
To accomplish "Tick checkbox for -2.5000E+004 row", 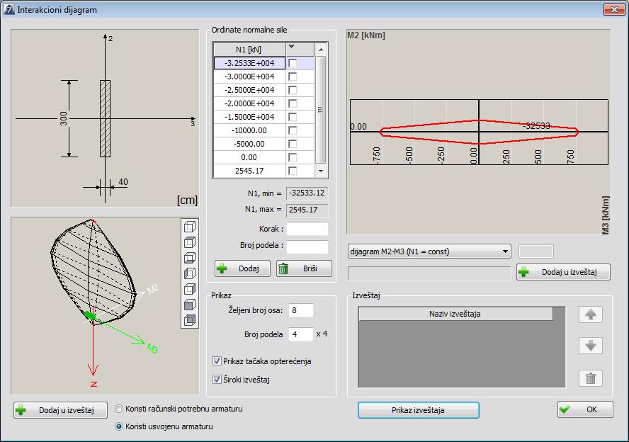I will [x=293, y=90].
